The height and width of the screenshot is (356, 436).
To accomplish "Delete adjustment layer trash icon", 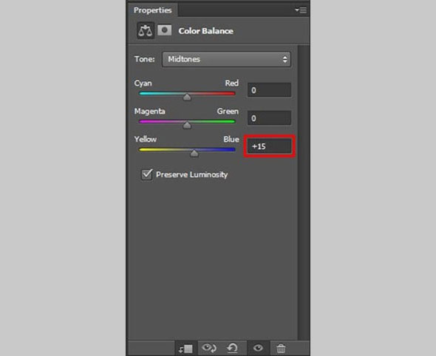I will point(281,348).
